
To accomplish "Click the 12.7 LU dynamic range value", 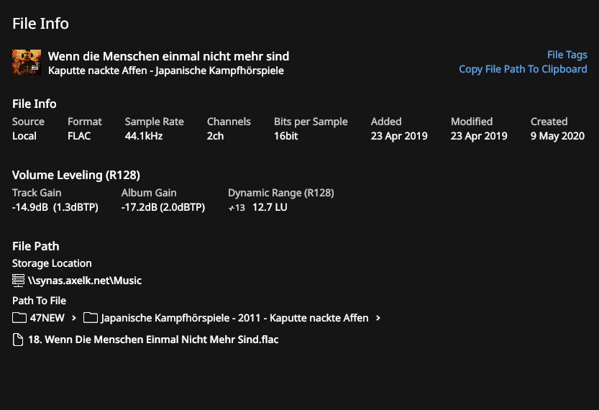I will click(x=270, y=207).
